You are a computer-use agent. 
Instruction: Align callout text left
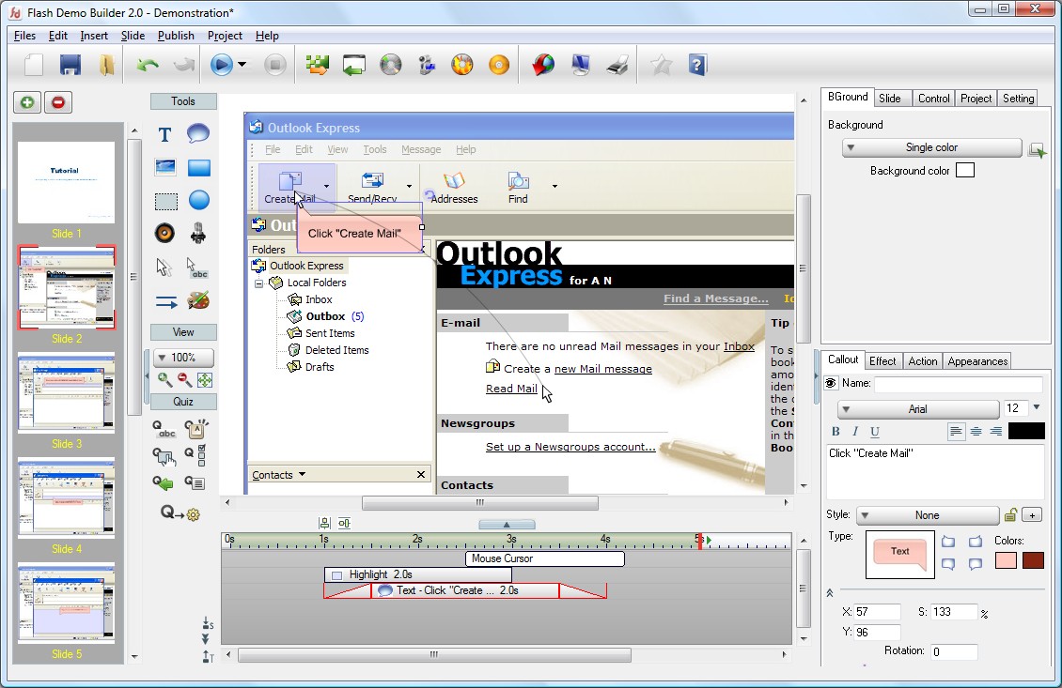(x=956, y=431)
